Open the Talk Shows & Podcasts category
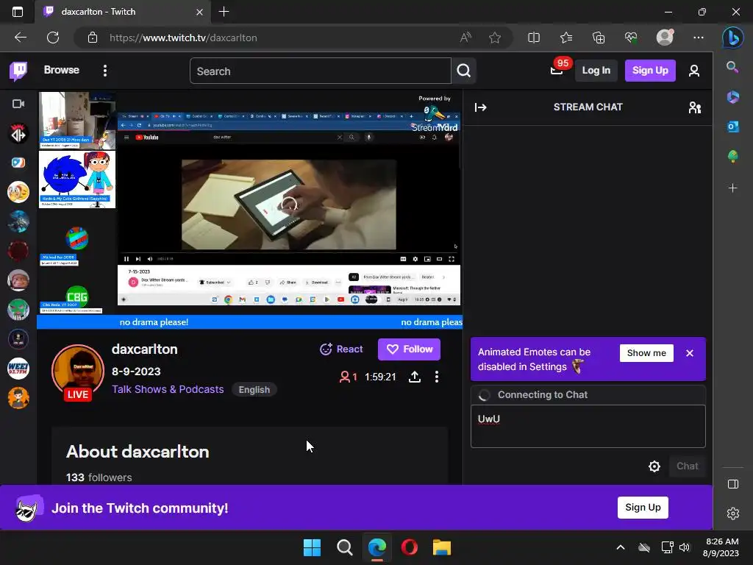The image size is (753, 565). click(x=168, y=389)
